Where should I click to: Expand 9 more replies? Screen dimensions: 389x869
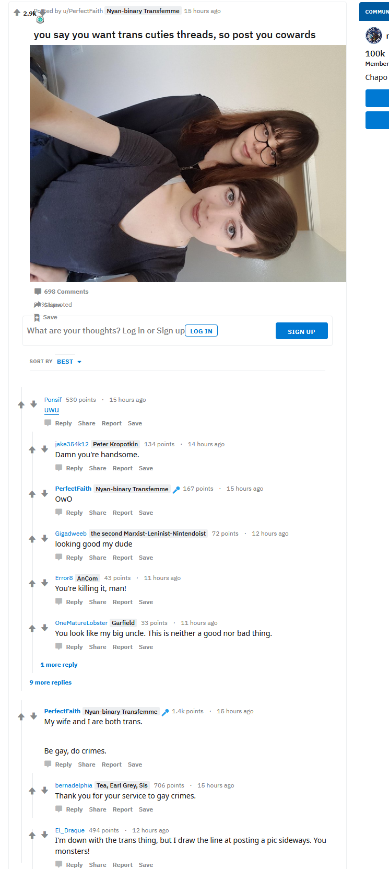pos(51,682)
